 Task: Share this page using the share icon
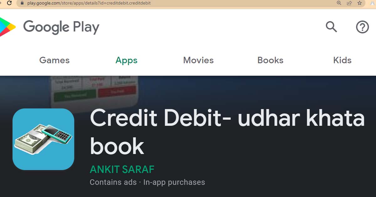click(x=349, y=3)
